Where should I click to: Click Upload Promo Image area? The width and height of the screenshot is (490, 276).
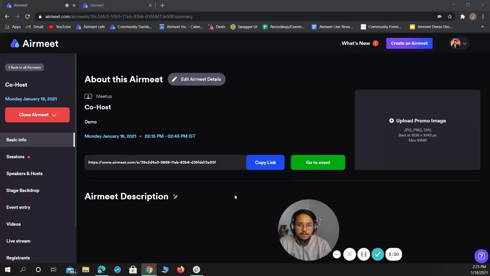click(x=417, y=130)
